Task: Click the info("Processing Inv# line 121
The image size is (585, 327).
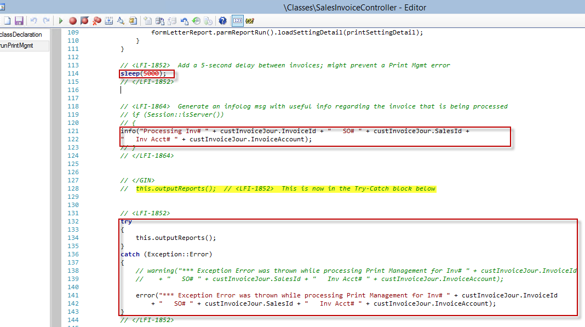Action: pos(295,131)
